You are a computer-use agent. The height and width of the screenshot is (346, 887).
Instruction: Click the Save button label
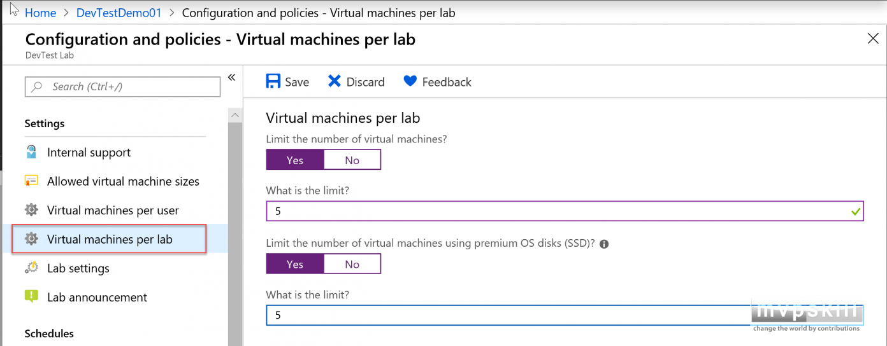(x=297, y=82)
